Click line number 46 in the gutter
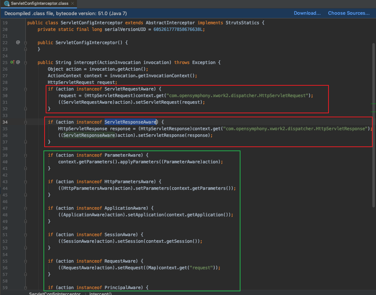 (5, 202)
